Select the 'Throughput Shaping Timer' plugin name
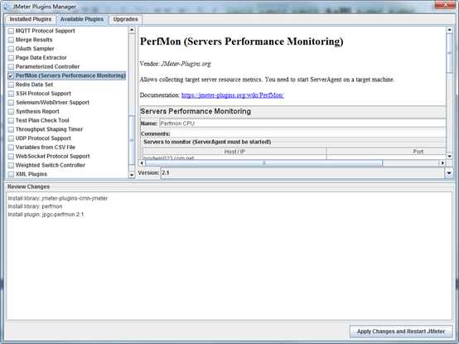 pos(49,129)
